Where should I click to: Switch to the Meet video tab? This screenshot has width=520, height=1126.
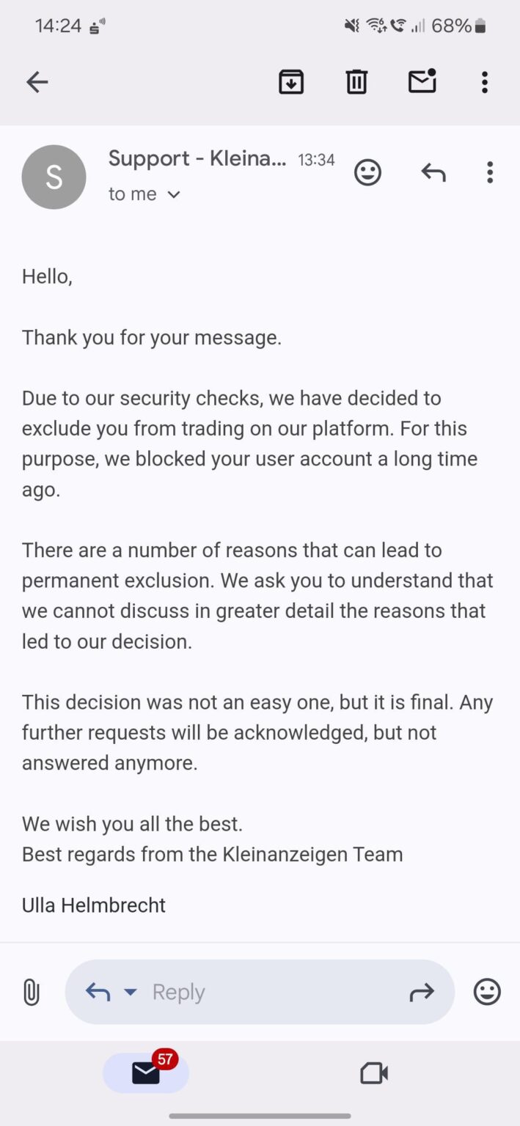(x=374, y=1074)
